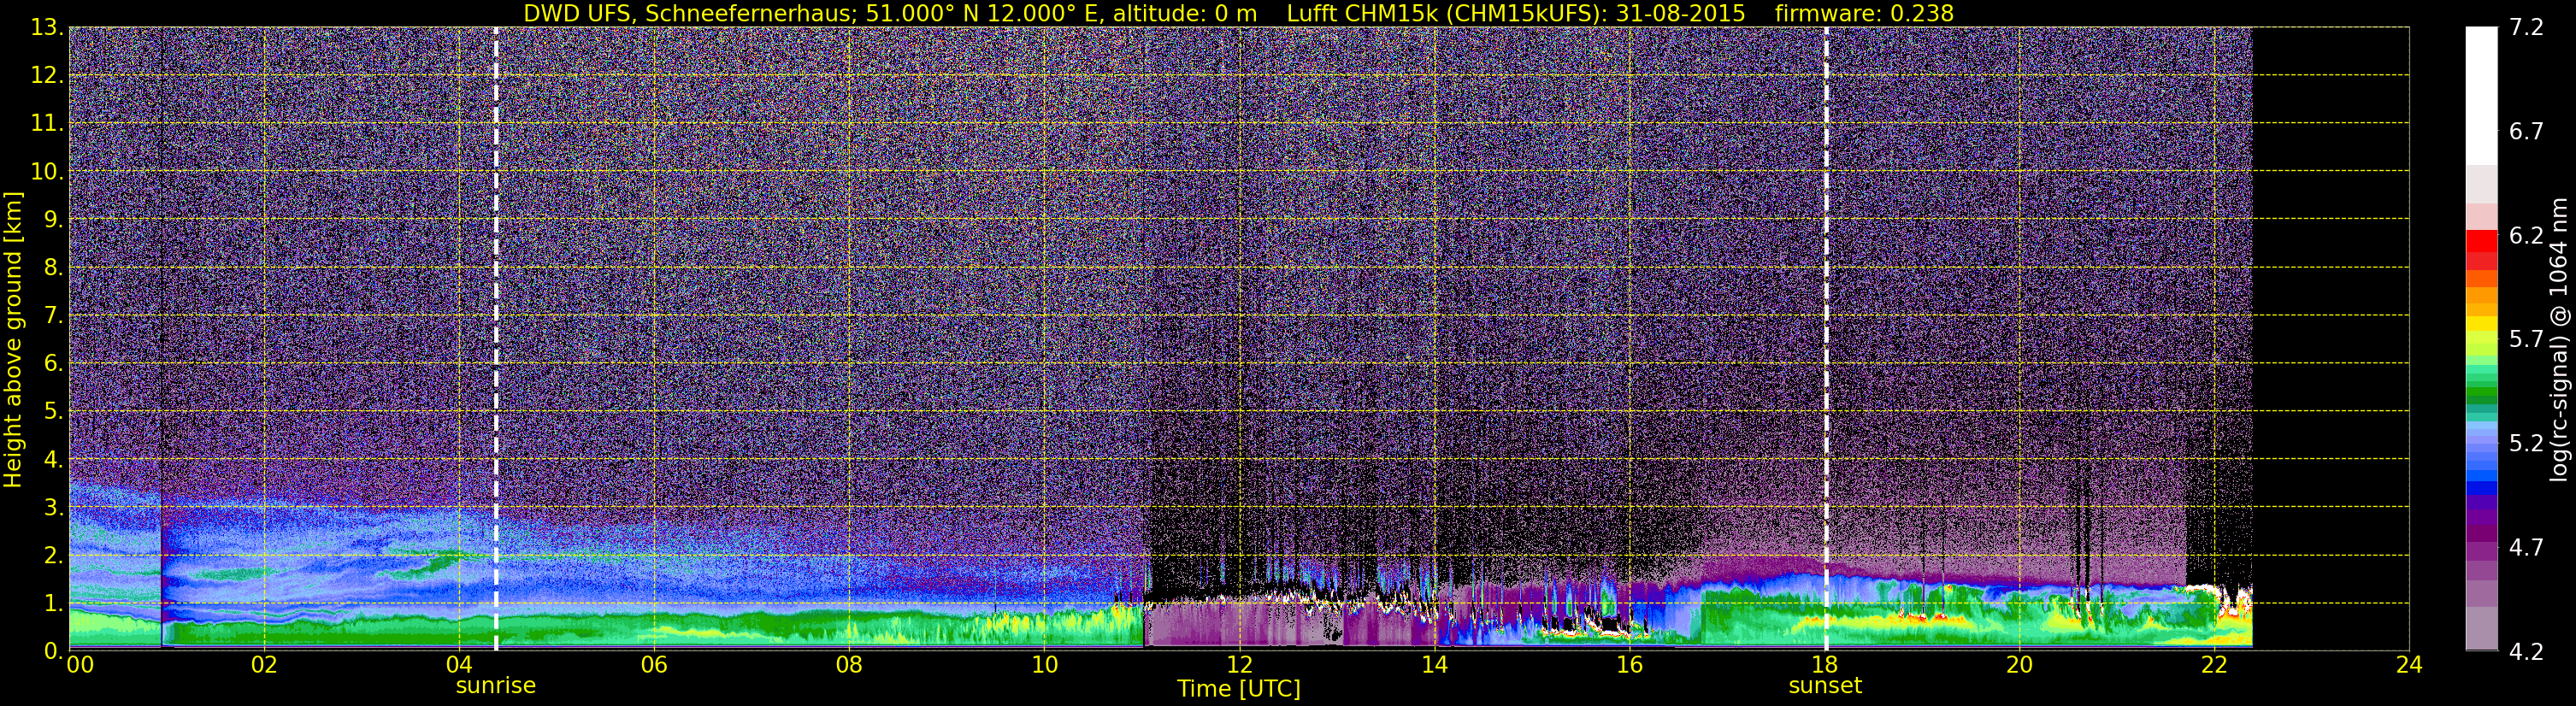Screen dimensions: 2576x706
Task: Click the 'sunrise' label below the axis
Action: pyautogui.click(x=496, y=686)
